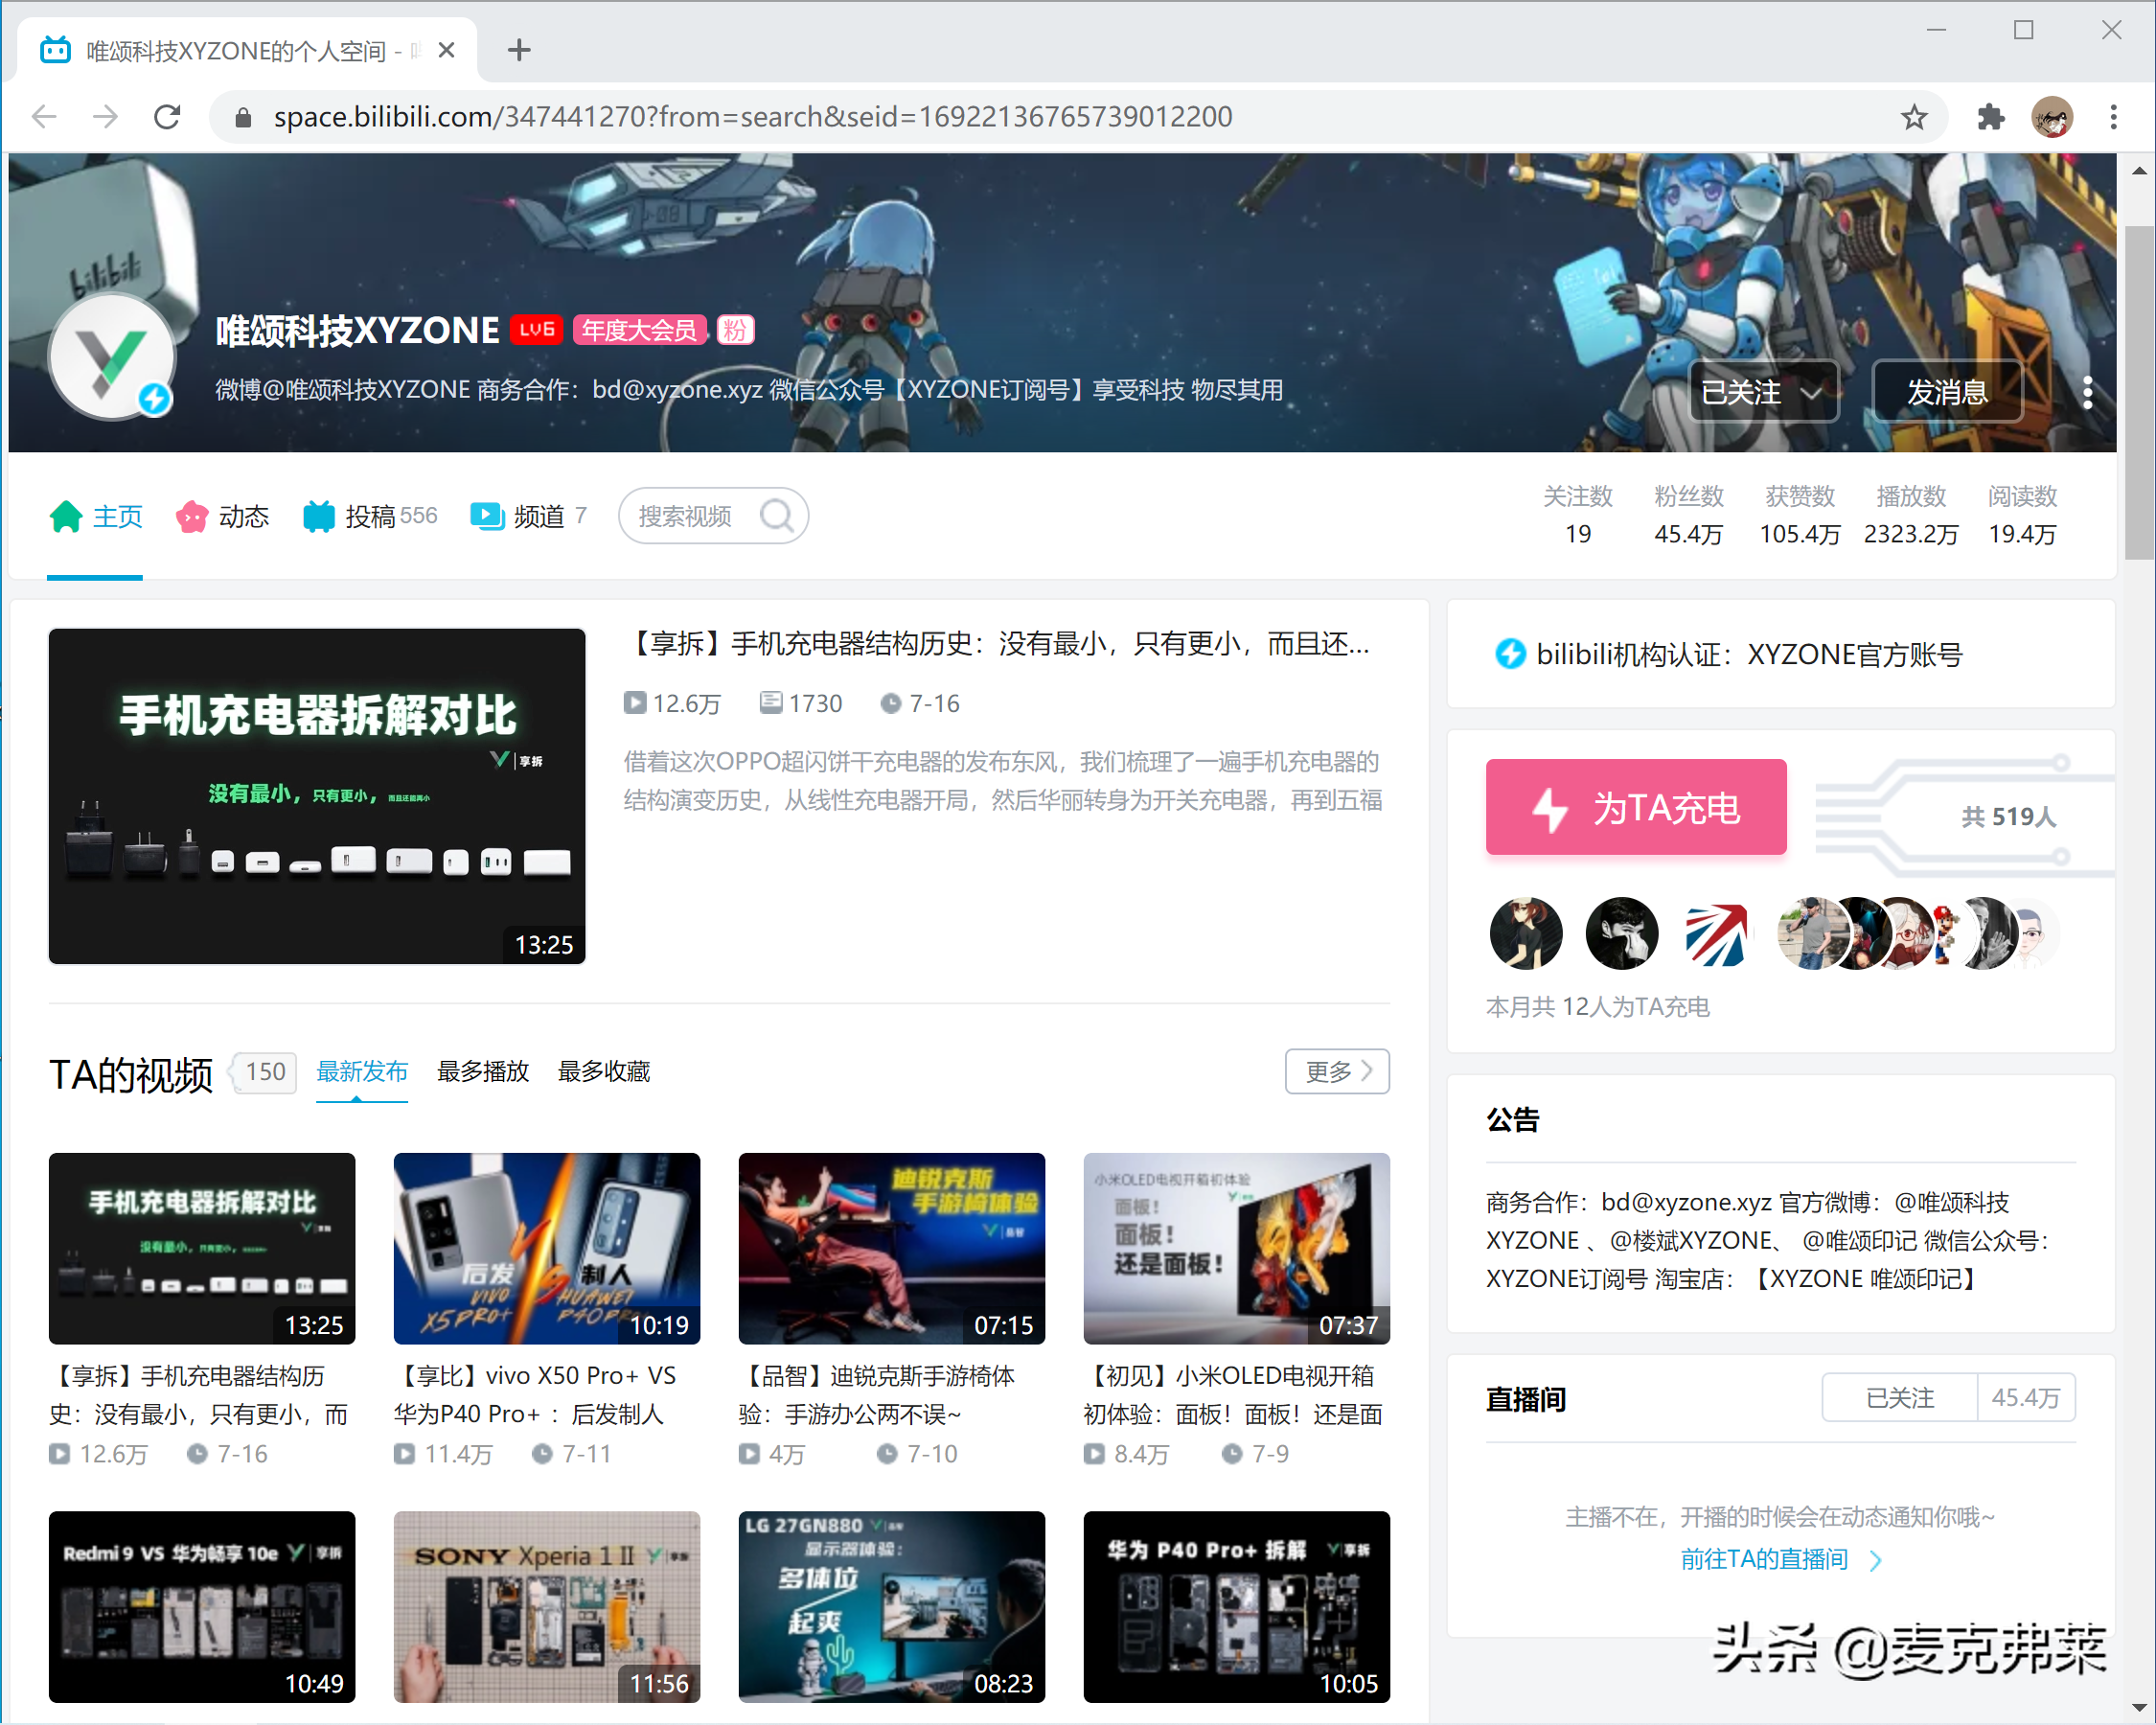
Task: Open the 投稿 556 tab
Action: pos(370,516)
